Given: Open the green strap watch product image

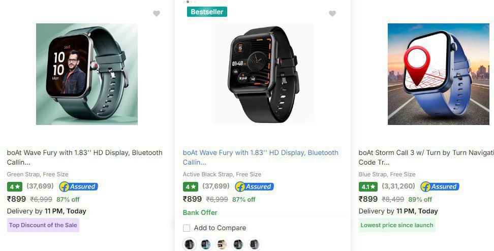Looking at the screenshot, I should [87, 74].
